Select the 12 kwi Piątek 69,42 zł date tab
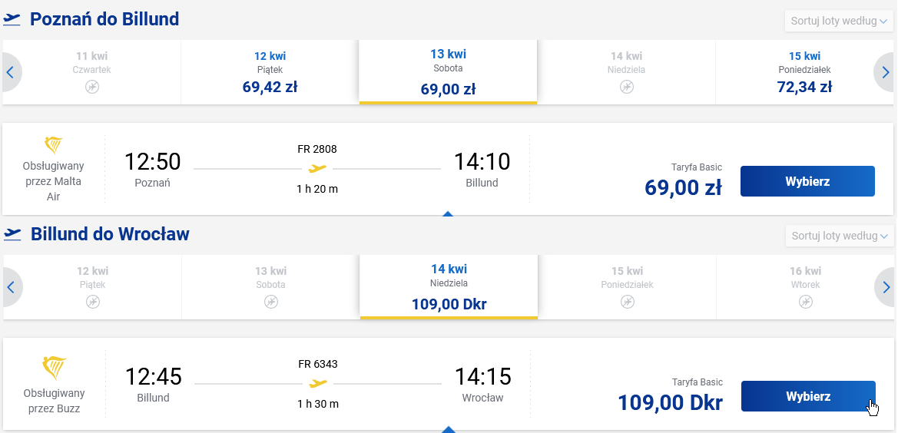 (270, 72)
